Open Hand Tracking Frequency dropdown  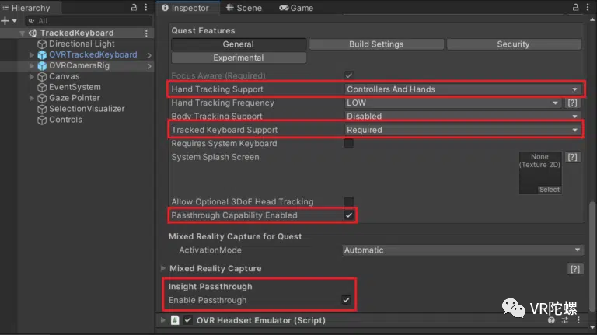coord(453,103)
